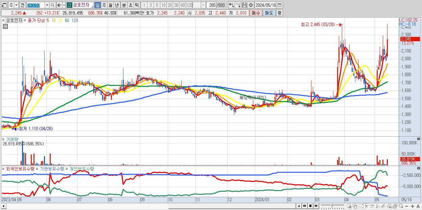Viewport: 422px width, 210px height.
Task: Click the speaker sound icon
Action: pos(59,5)
